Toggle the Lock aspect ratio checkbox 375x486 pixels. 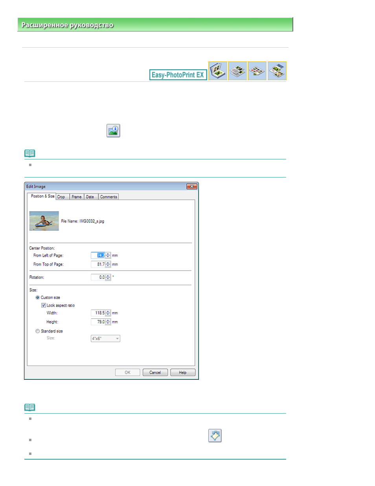(x=44, y=305)
